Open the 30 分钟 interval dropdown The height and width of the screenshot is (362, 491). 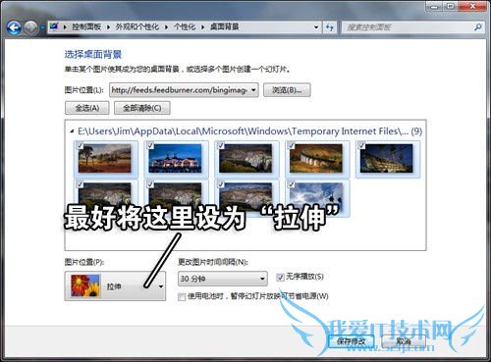tap(223, 279)
